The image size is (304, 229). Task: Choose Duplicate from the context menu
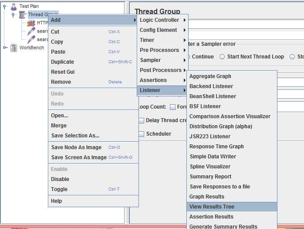[x=93, y=62]
